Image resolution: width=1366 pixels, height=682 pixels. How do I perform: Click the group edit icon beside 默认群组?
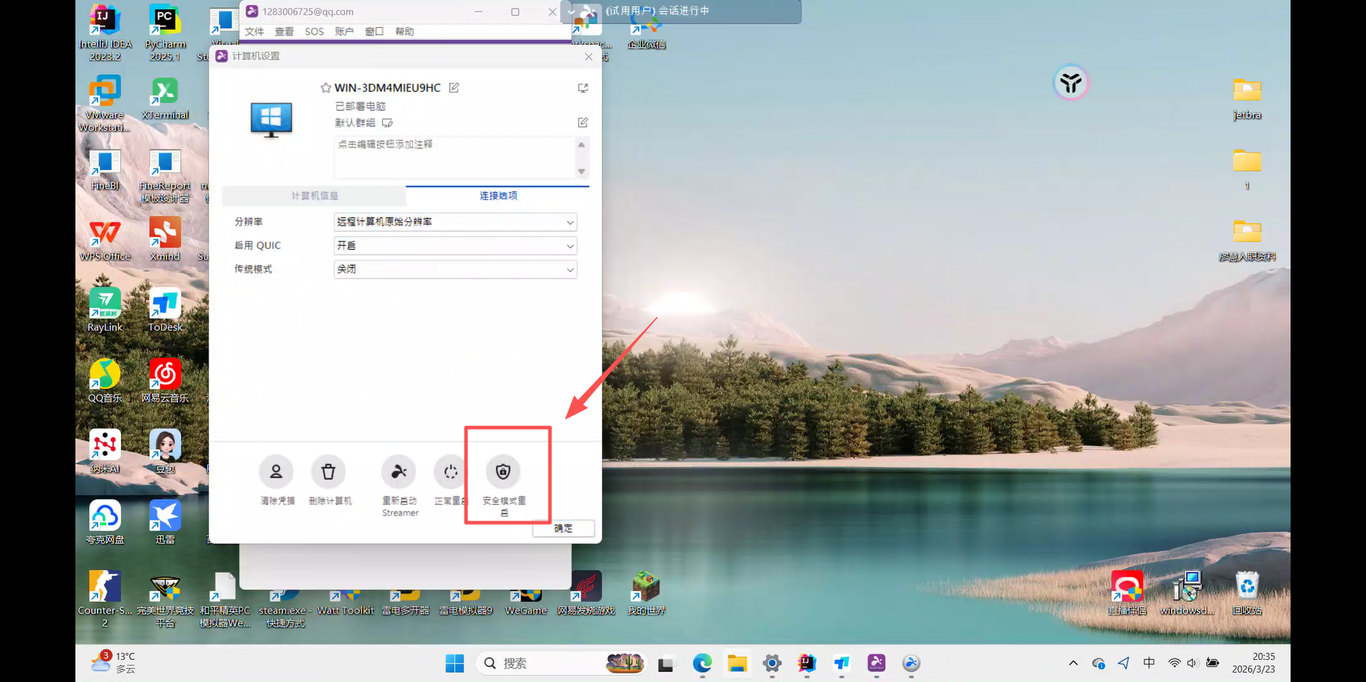coord(387,123)
